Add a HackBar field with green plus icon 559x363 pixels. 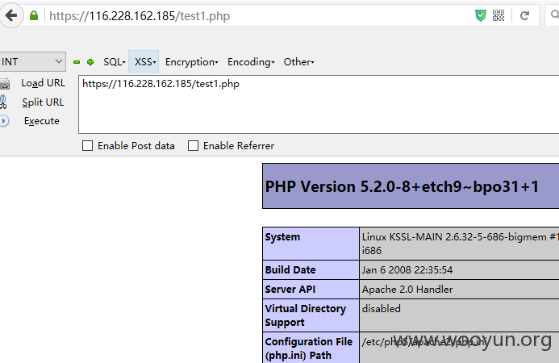click(90, 62)
